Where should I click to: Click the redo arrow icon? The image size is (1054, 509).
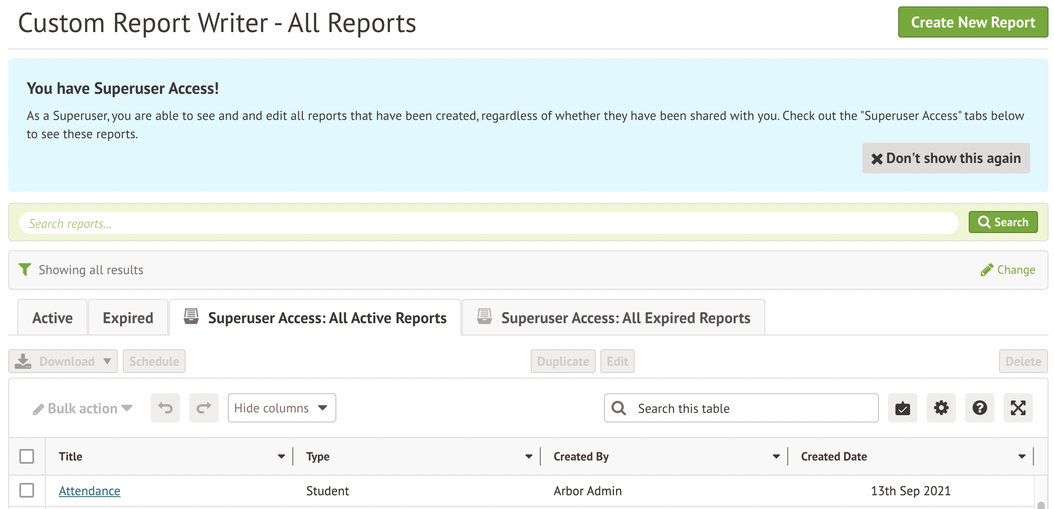click(x=204, y=408)
